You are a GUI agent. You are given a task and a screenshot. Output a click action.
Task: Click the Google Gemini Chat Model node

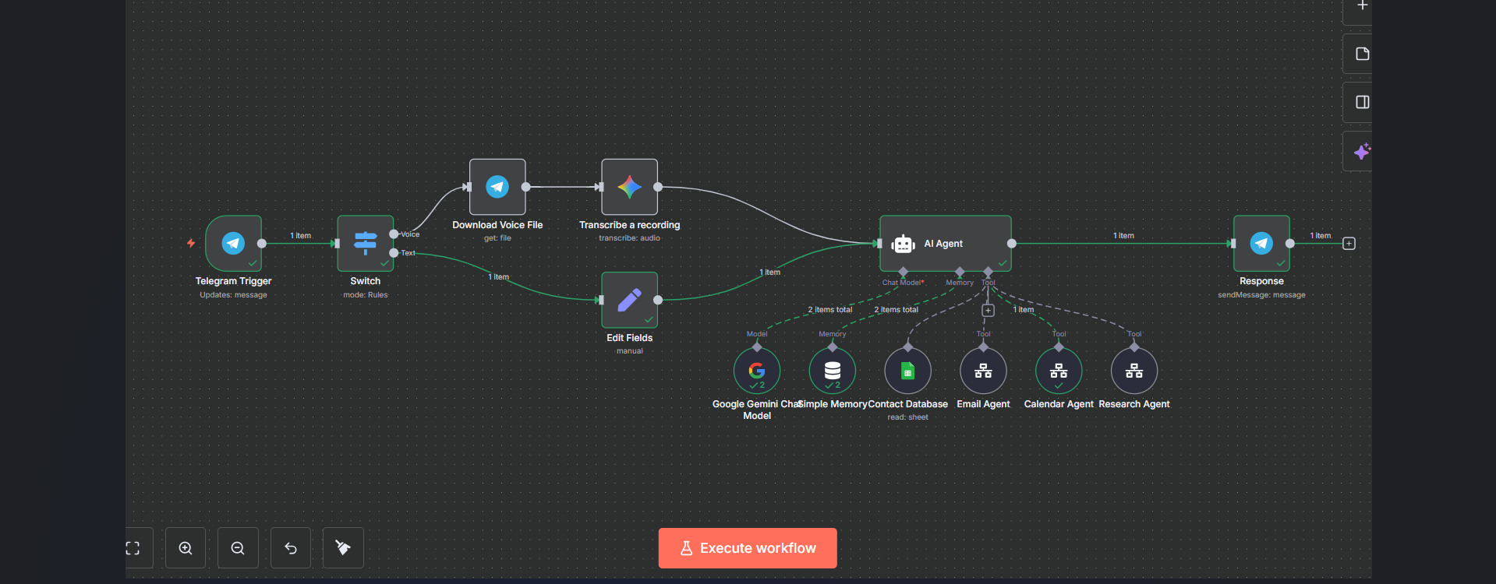point(756,371)
